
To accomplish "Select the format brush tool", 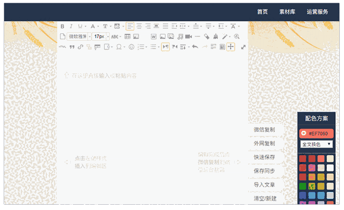I will pos(215,36).
